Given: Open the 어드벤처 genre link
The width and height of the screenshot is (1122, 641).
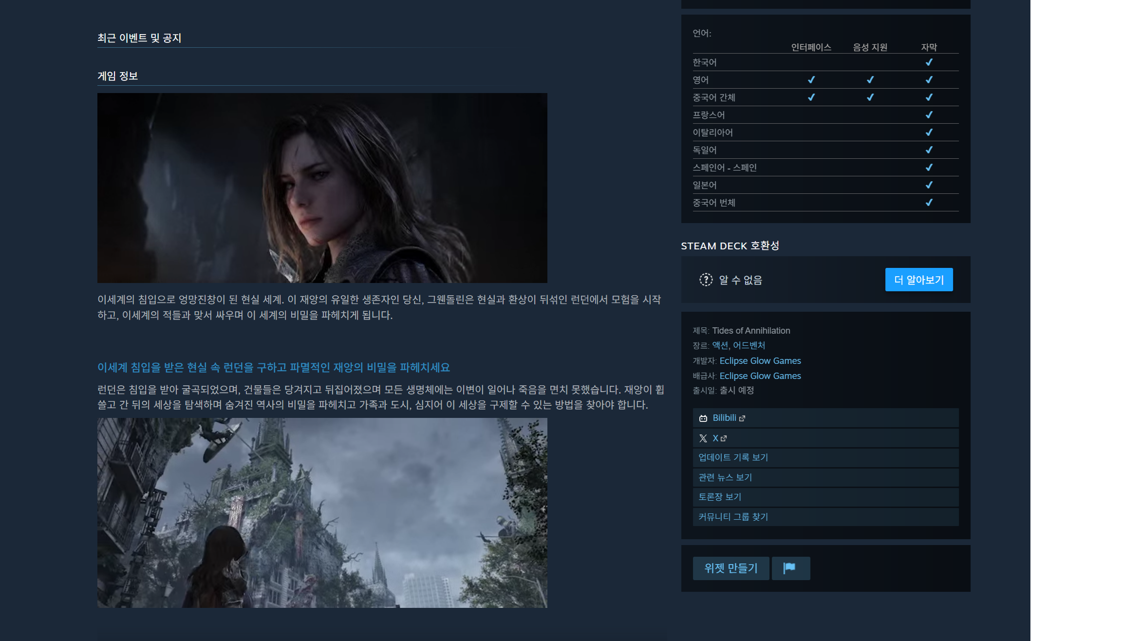Looking at the screenshot, I should [x=749, y=345].
